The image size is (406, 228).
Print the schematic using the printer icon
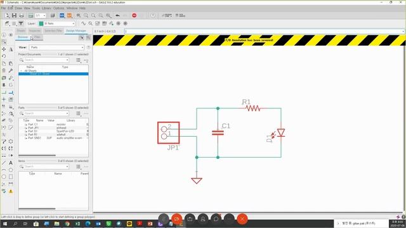click(22, 15)
